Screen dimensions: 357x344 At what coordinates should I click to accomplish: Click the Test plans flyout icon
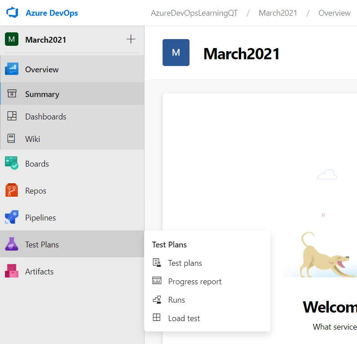point(157,263)
